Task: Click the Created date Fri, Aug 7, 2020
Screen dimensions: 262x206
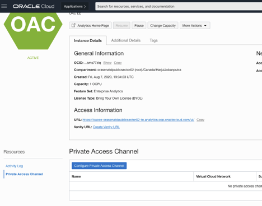Action: click(x=111, y=77)
